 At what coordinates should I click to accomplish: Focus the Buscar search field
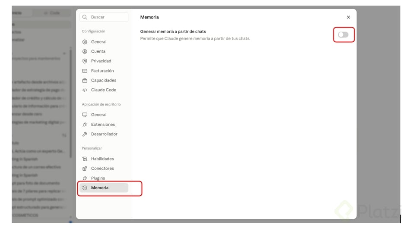(104, 17)
